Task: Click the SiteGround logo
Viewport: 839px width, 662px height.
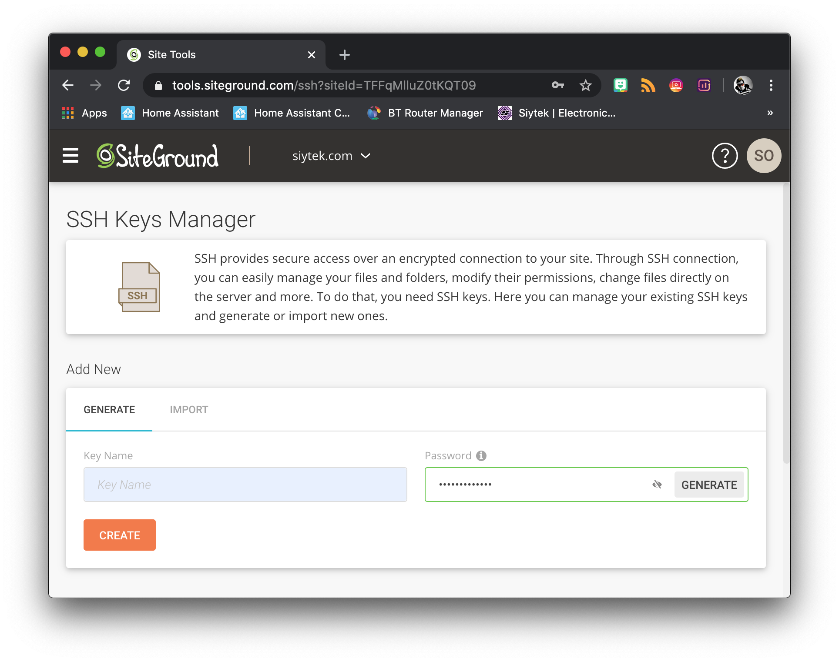Action: pos(158,156)
